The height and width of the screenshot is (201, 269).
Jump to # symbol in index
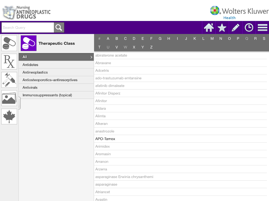[99, 39]
